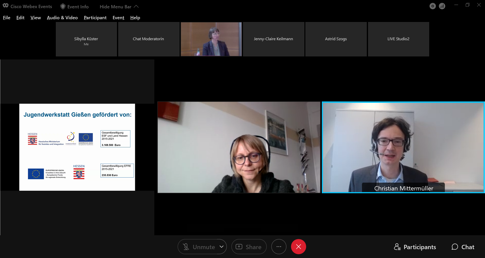This screenshot has width=485, height=258.
Task: Close the Webex window
Action: [479, 5]
